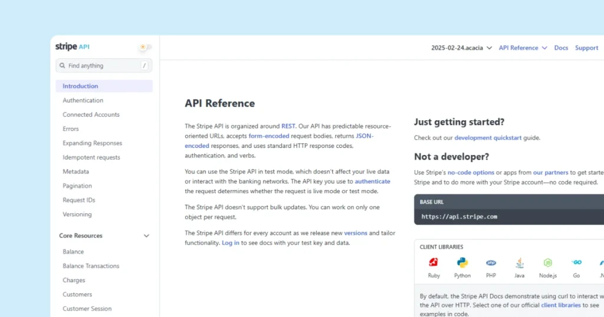
Task: Follow the authenticate link
Action: [373, 181]
